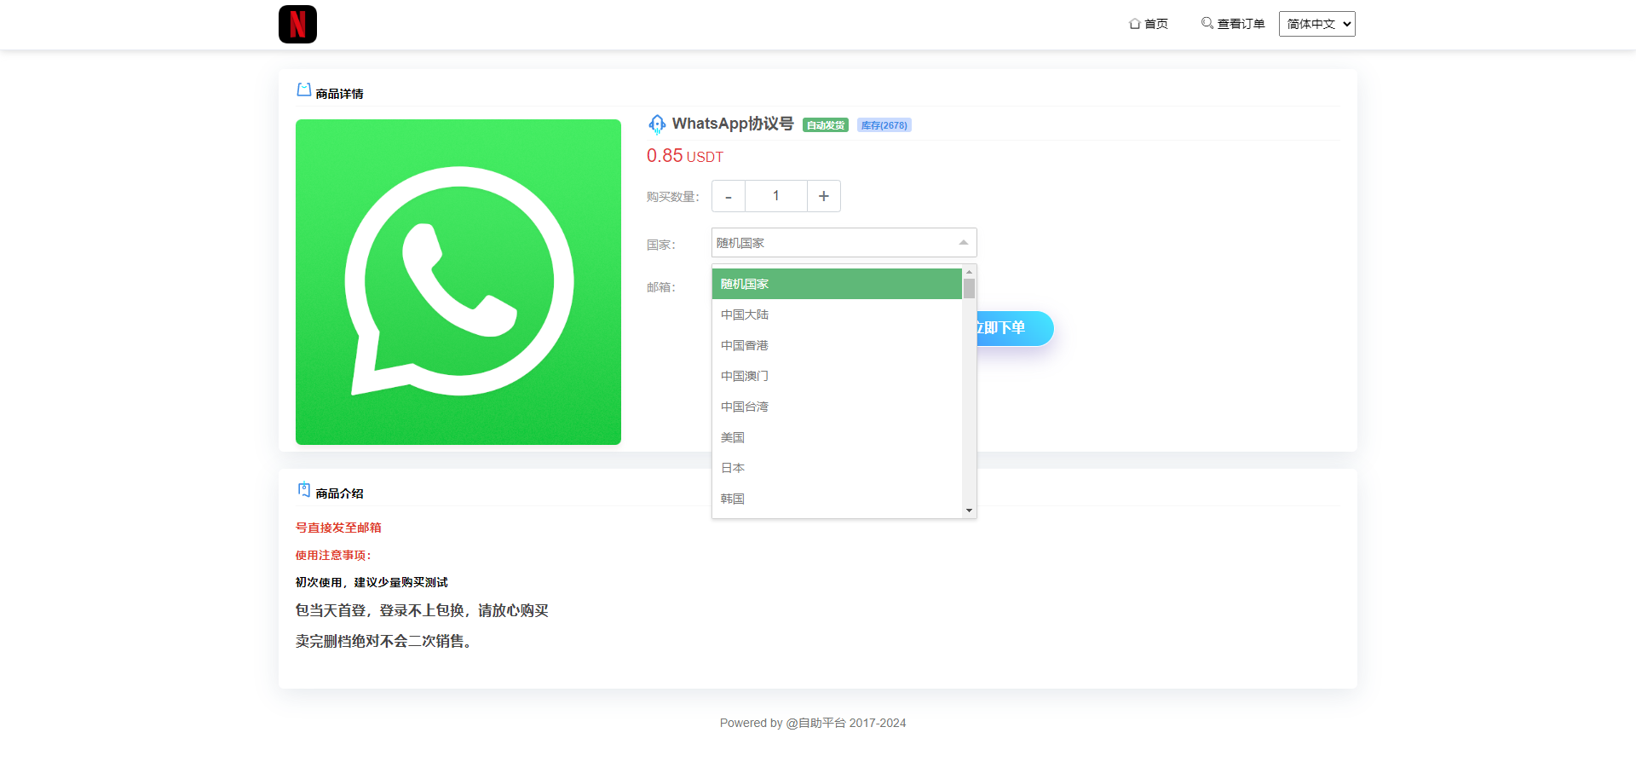The image size is (1636, 779).
Task: Collapse the 国家 country dropdown
Action: click(x=844, y=243)
